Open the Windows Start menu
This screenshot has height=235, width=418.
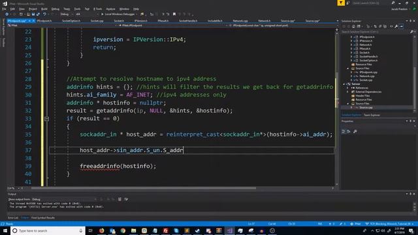(x=5, y=230)
